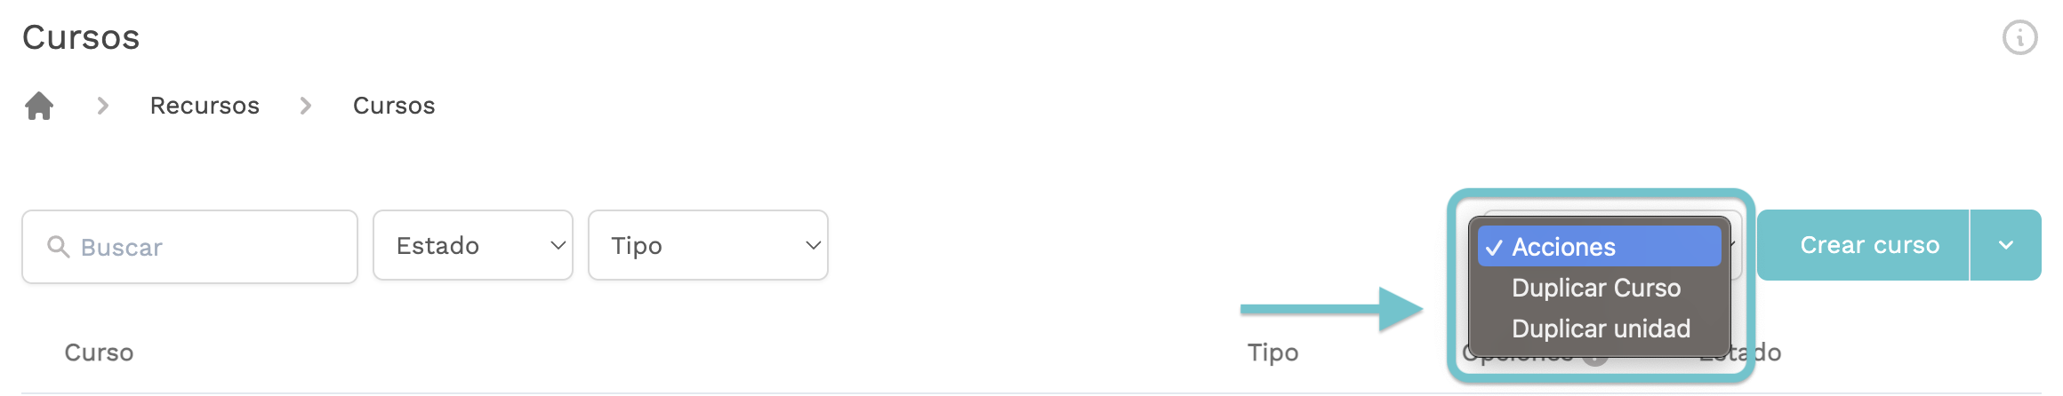Click the Curso column header
Screen dimensions: 2063x396
point(99,352)
